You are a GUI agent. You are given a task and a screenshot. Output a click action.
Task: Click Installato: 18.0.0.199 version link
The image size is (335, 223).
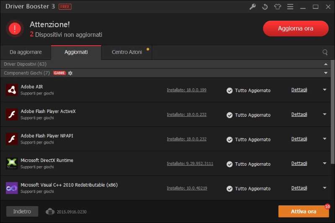186,90
